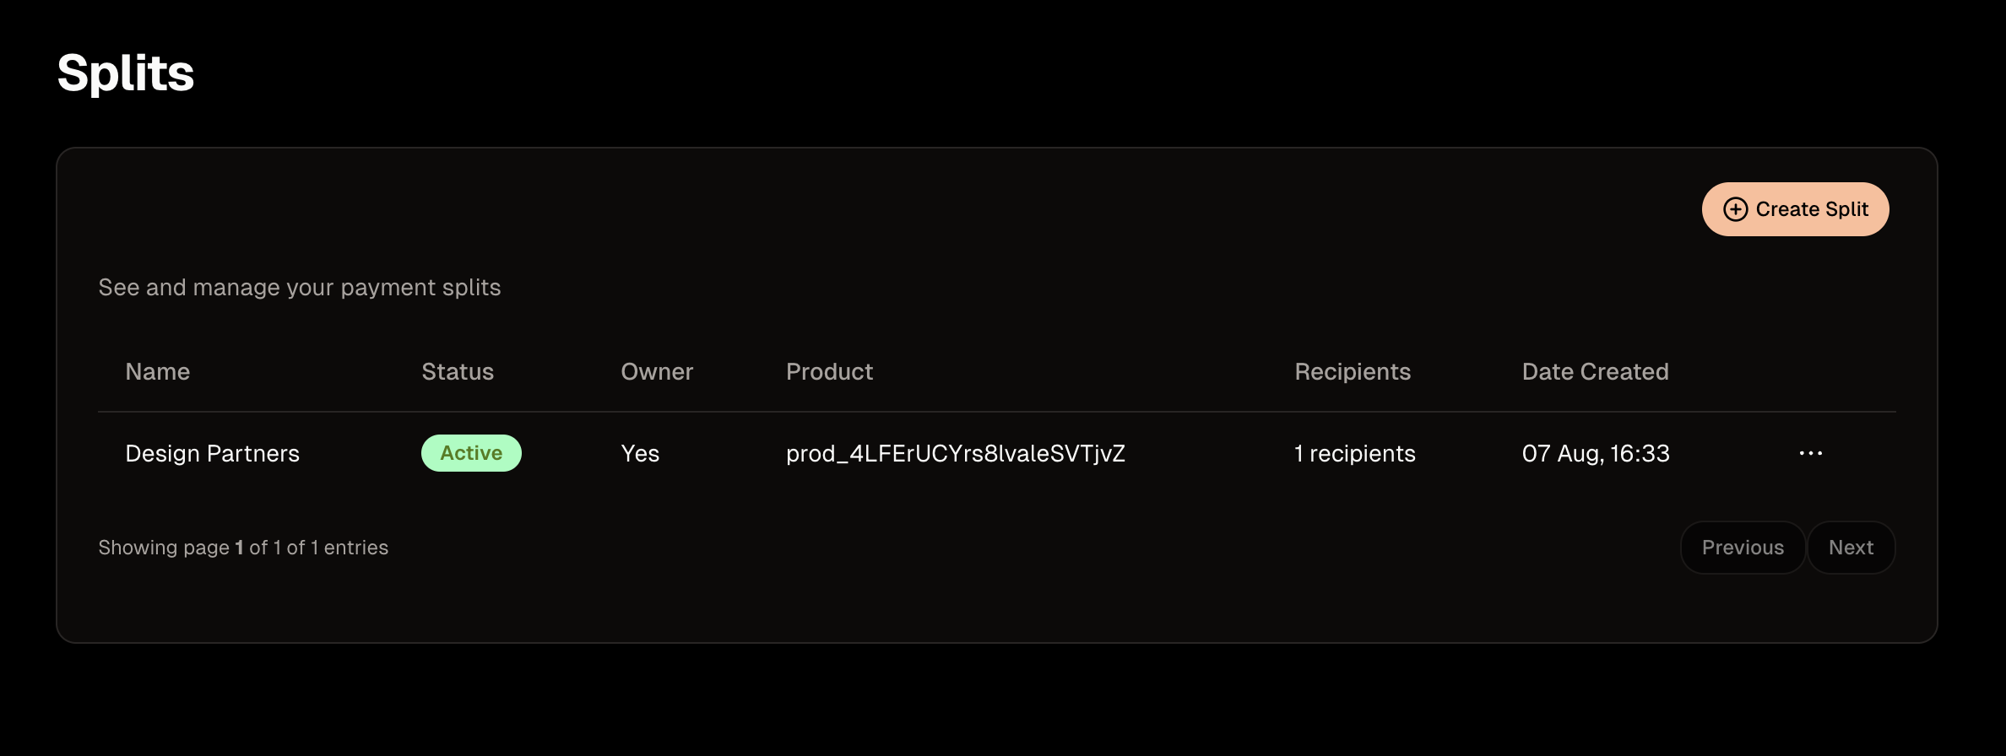Screen dimensions: 2006x756
Task: Click the Date Created column header
Action: pyautogui.click(x=1595, y=372)
